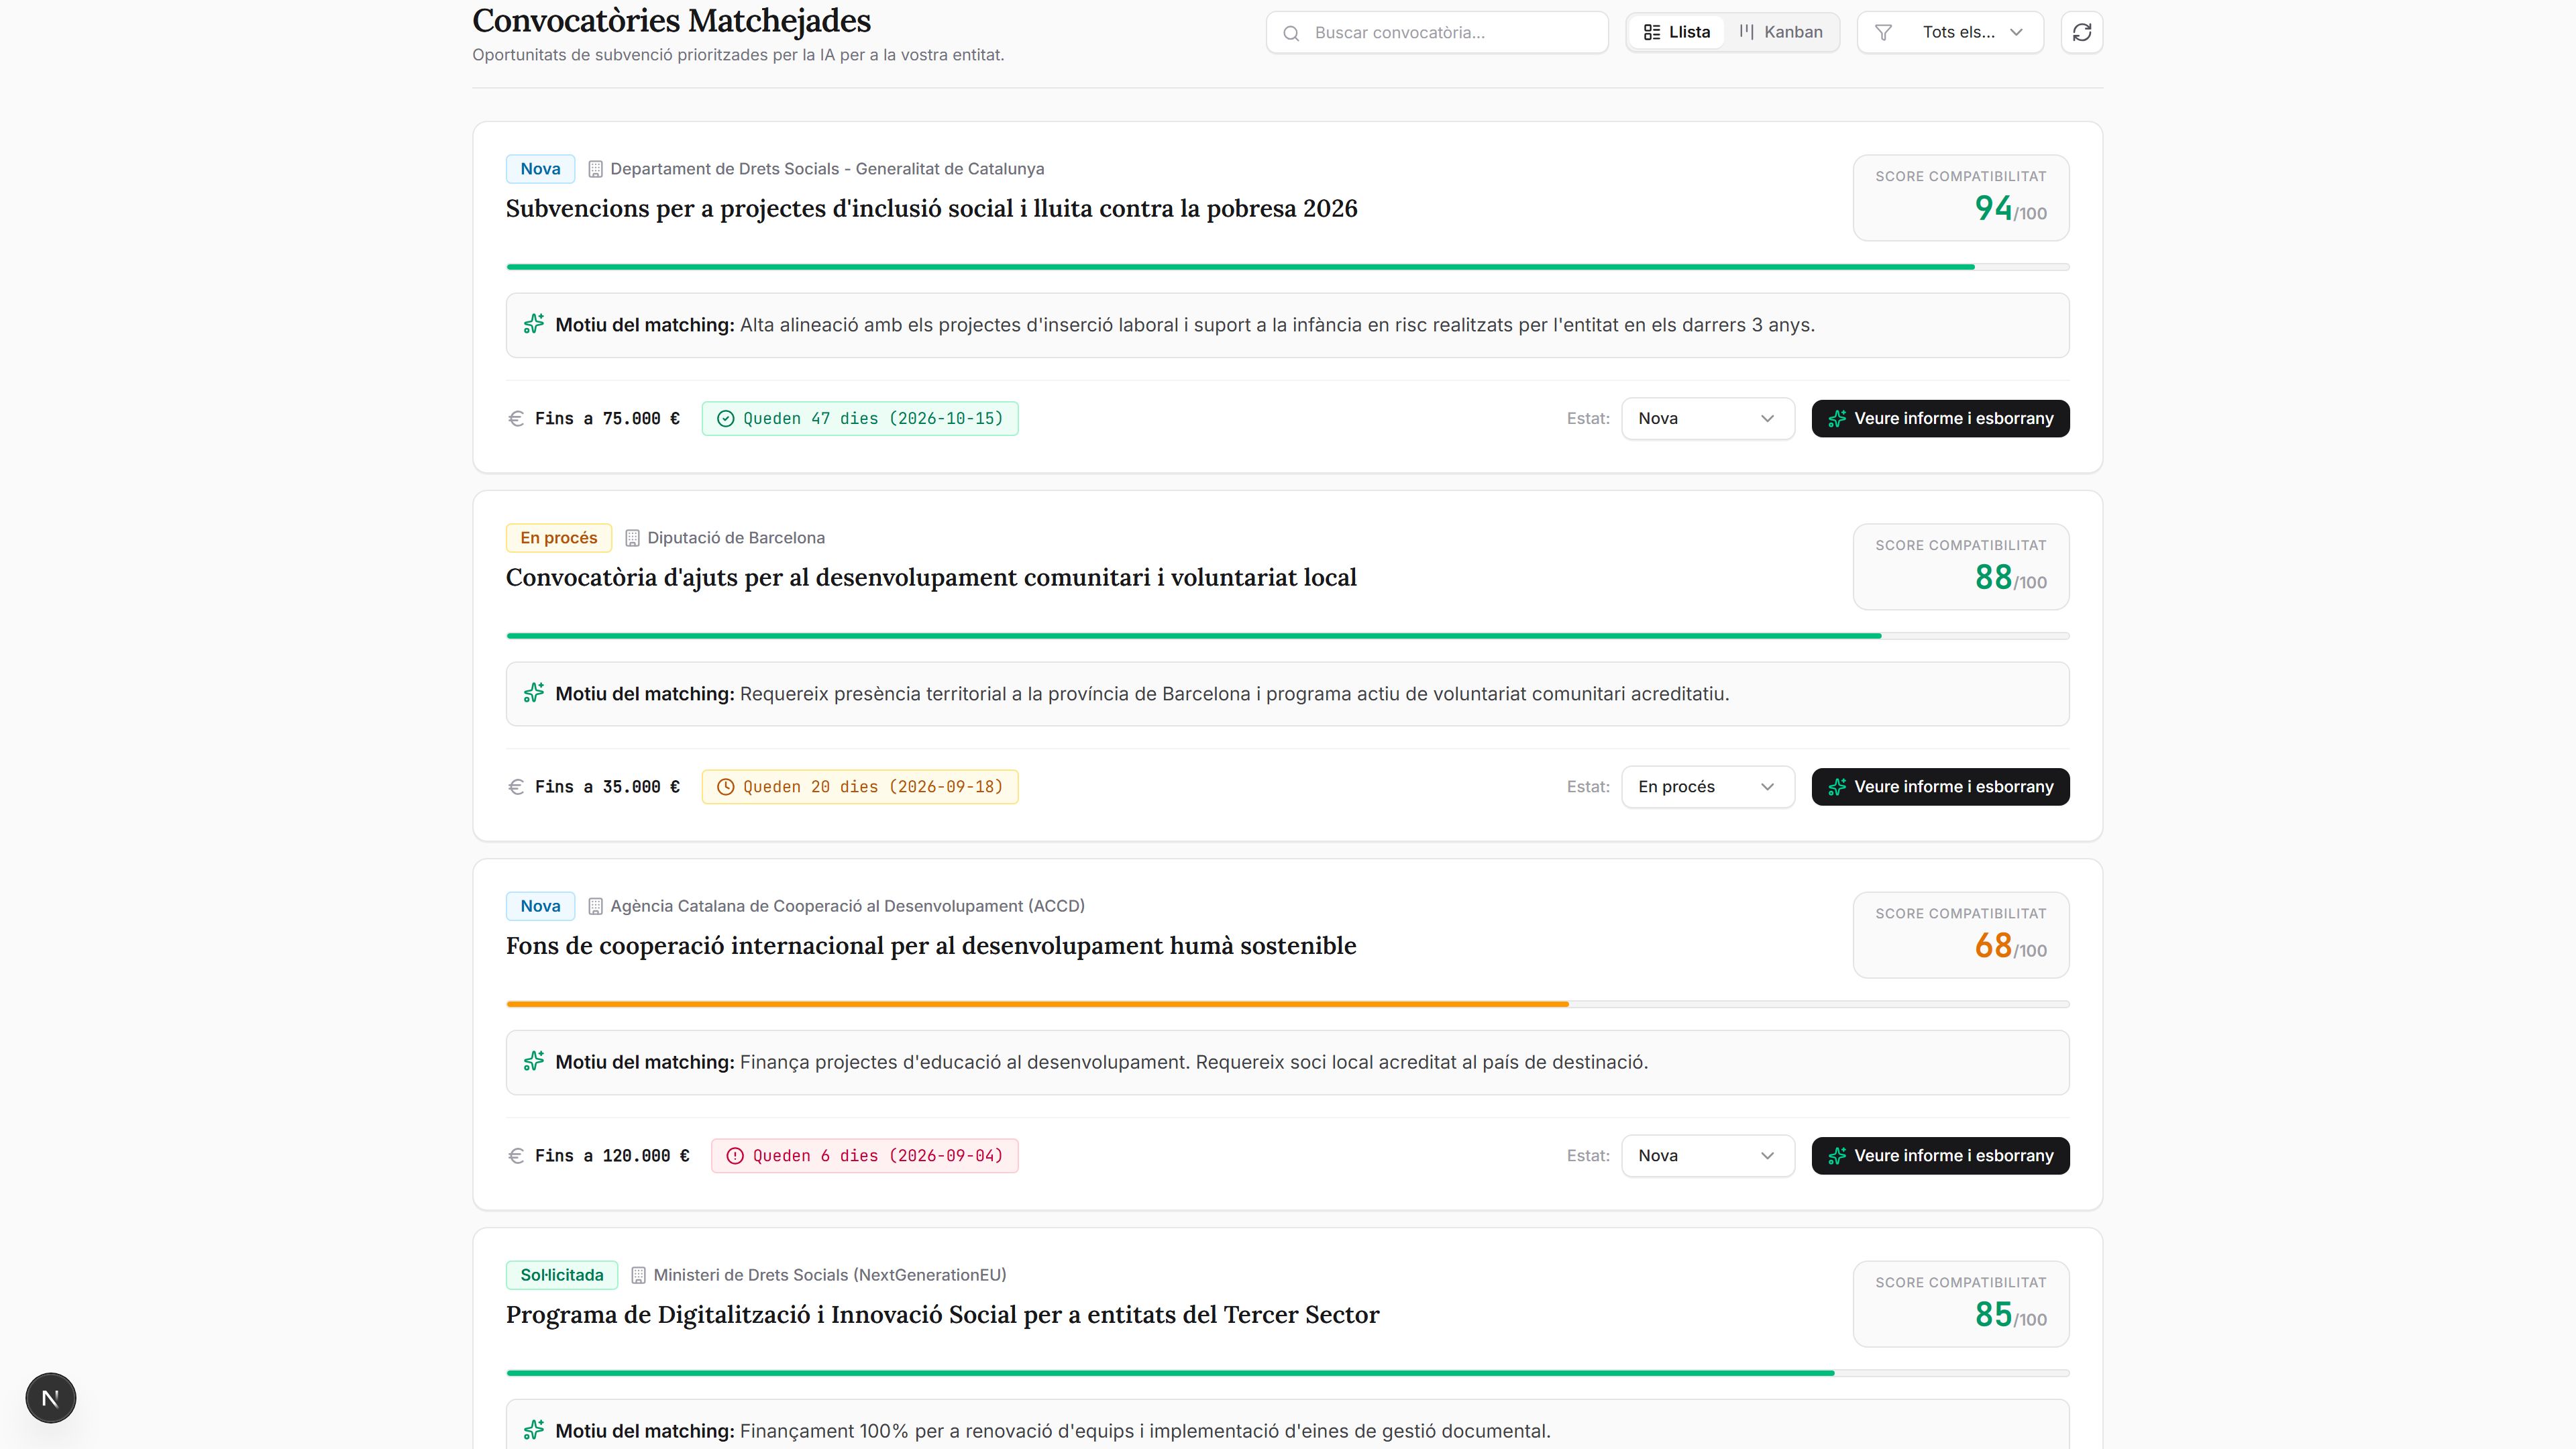Image resolution: width=2576 pixels, height=1449 pixels.
Task: Expand Estat dropdown on the ACCD card
Action: click(1708, 1156)
